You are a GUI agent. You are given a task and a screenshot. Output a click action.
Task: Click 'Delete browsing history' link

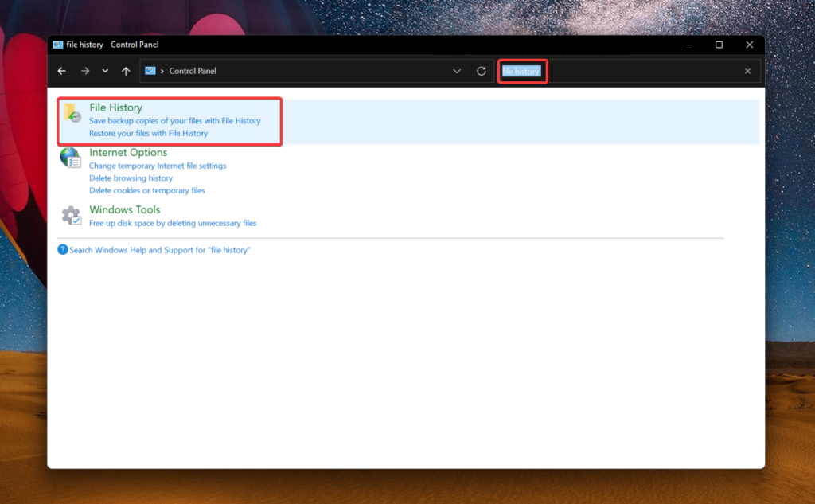(131, 178)
